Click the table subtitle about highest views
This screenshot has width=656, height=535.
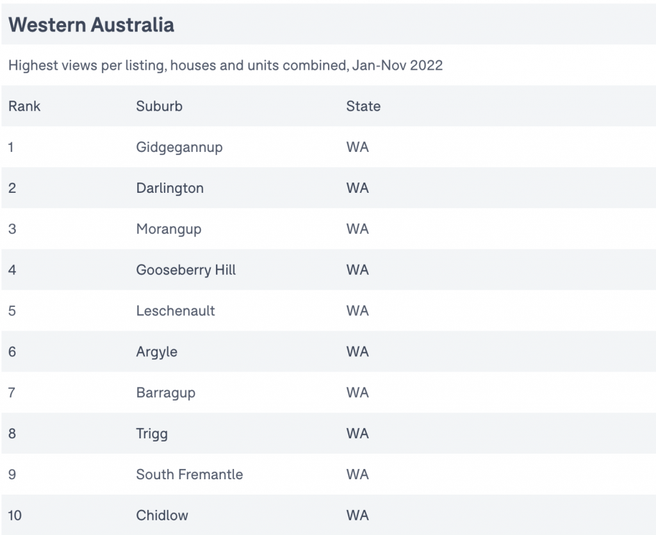(225, 65)
